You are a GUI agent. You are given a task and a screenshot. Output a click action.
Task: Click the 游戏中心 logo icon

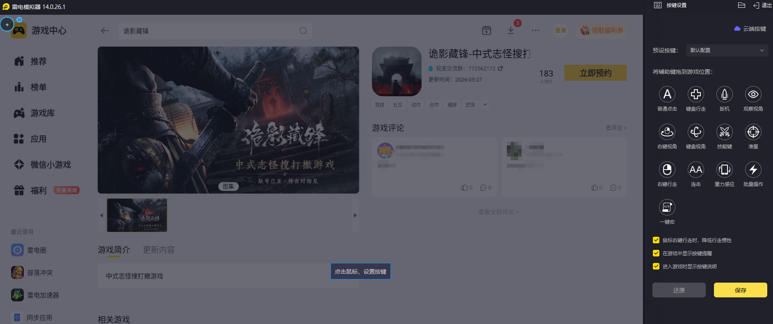(x=19, y=31)
